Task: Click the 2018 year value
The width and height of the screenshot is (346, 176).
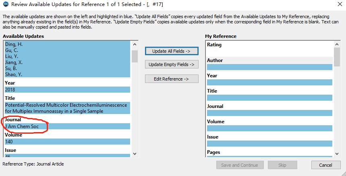Action: click(67, 90)
